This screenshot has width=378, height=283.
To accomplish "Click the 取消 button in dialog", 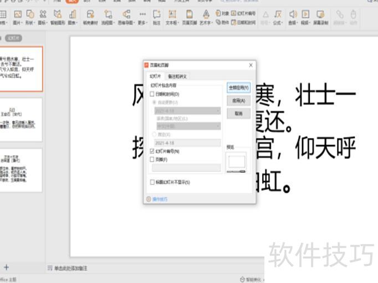I will [238, 113].
